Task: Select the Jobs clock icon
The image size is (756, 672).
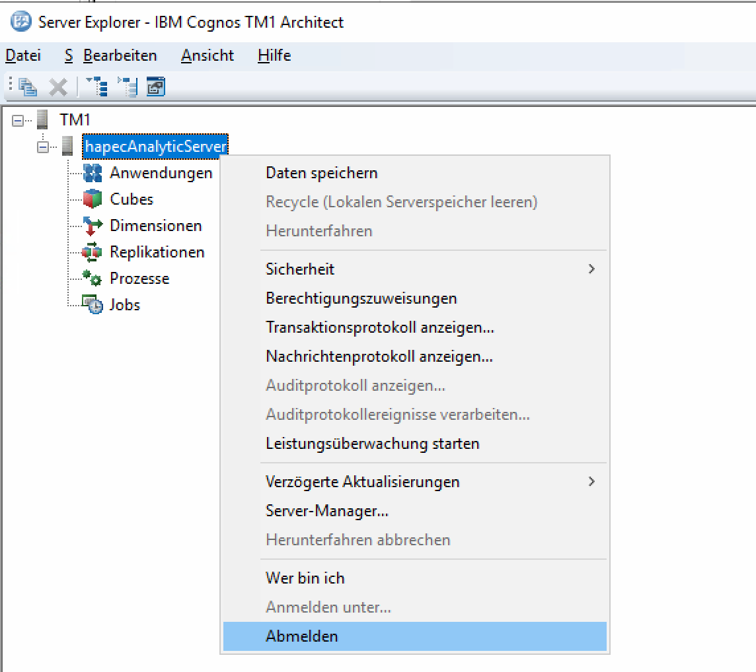Action: [x=93, y=305]
